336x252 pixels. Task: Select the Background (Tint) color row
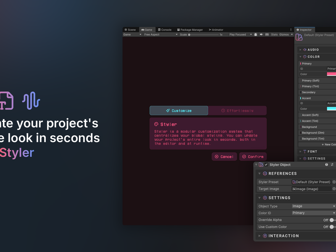(317, 139)
